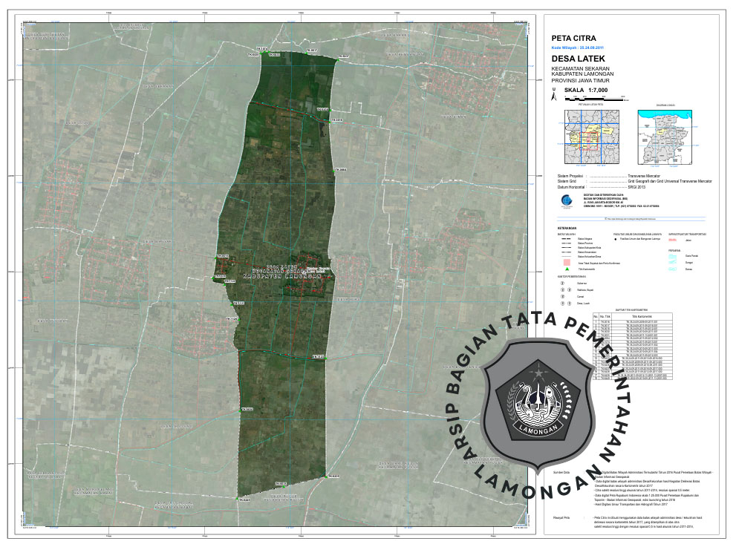The height and width of the screenshot is (547, 736).
Task: Click the Badan Informasi Geospasial globe logo
Action: click(x=567, y=199)
